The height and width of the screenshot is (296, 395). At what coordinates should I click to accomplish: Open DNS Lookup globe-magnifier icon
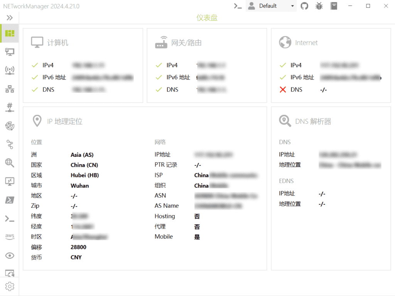point(10,163)
